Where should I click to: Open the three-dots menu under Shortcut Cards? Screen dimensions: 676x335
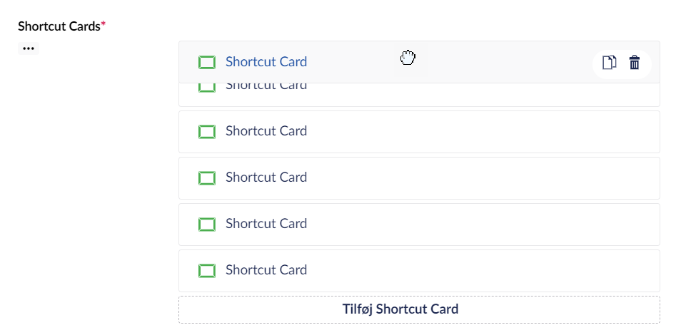pos(29,48)
